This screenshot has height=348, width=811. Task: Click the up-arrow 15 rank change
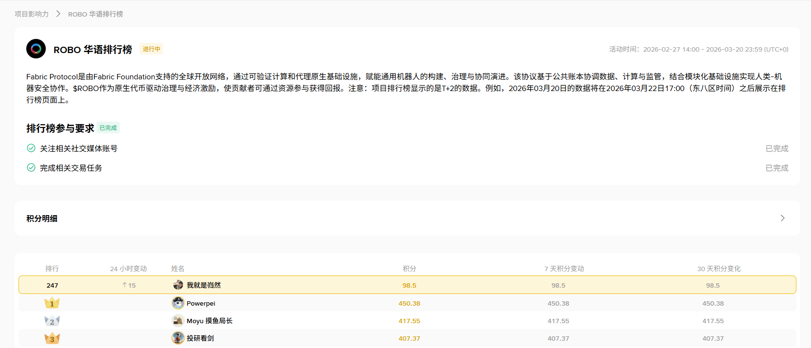click(129, 286)
